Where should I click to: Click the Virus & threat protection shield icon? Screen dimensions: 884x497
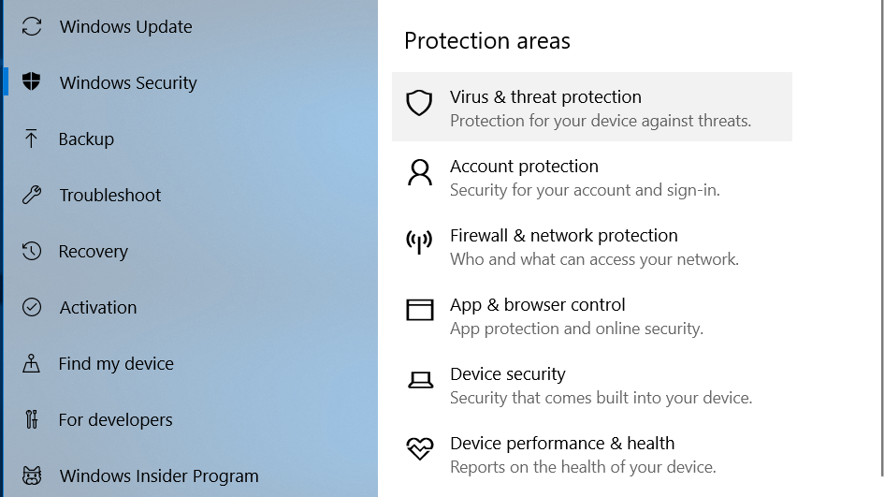coord(419,103)
